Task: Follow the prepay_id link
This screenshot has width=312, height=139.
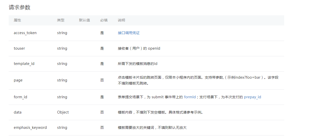Action: click(x=252, y=97)
